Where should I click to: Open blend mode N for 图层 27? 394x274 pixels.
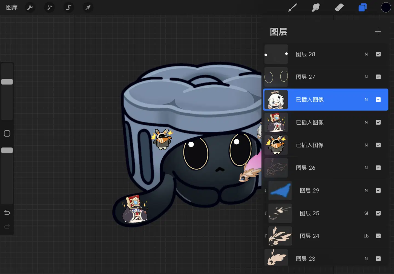pyautogui.click(x=366, y=77)
